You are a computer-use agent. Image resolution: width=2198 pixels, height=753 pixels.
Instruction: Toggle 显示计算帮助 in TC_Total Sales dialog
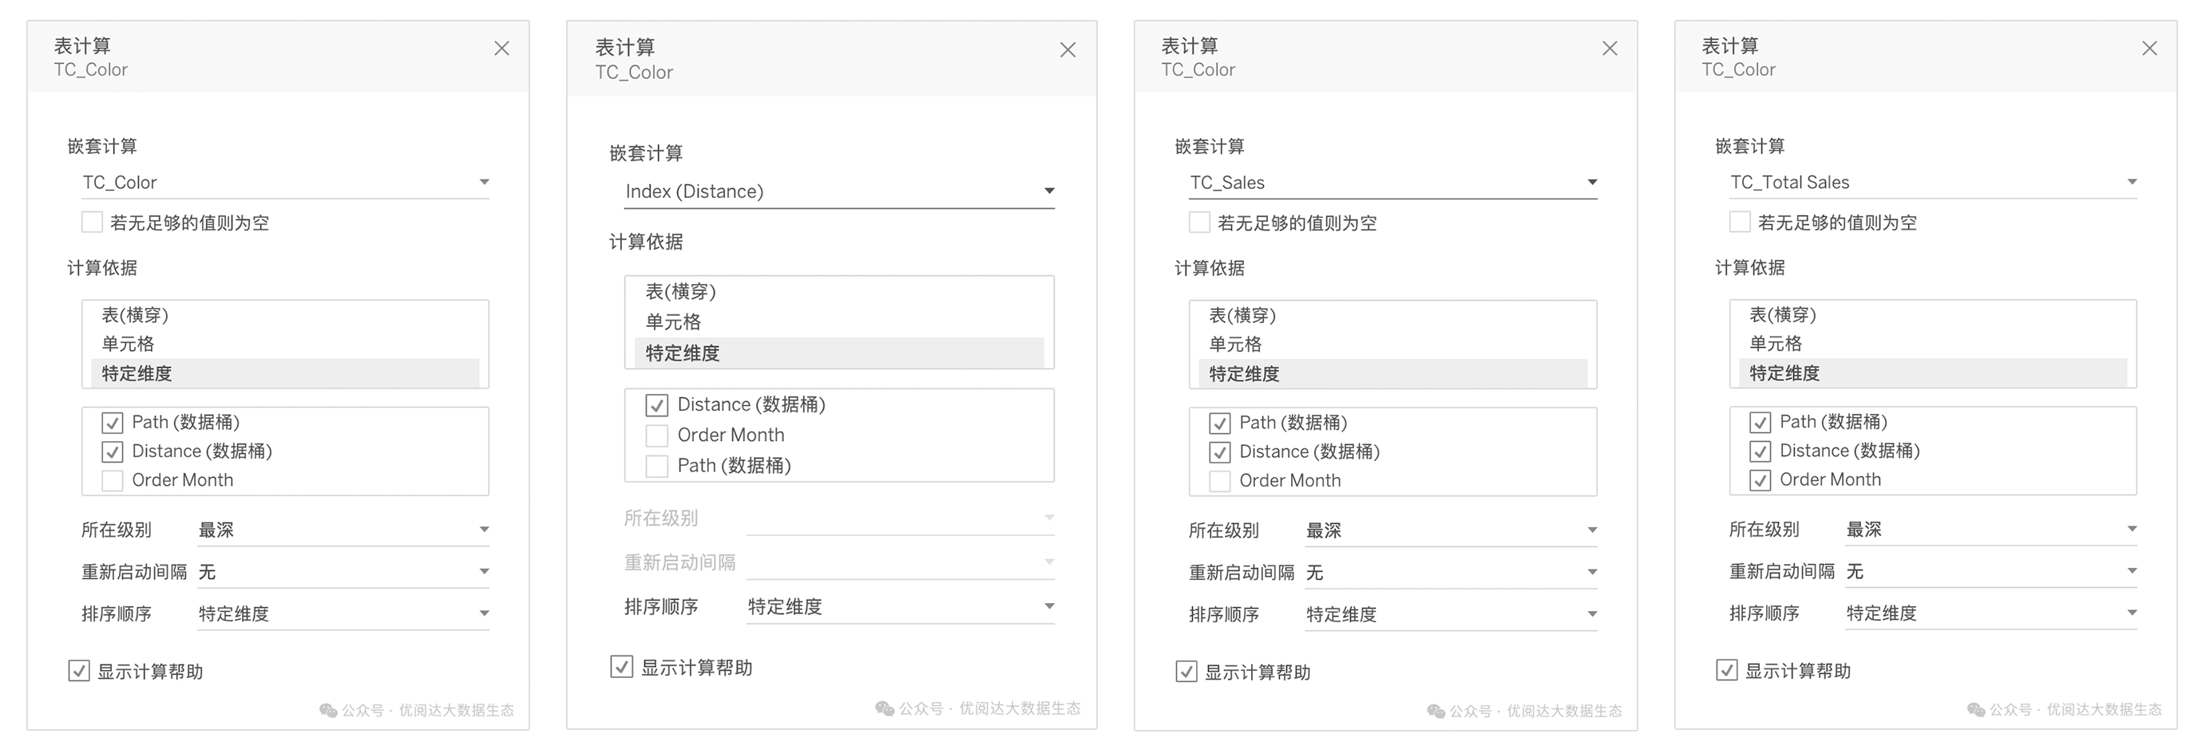click(x=1726, y=671)
